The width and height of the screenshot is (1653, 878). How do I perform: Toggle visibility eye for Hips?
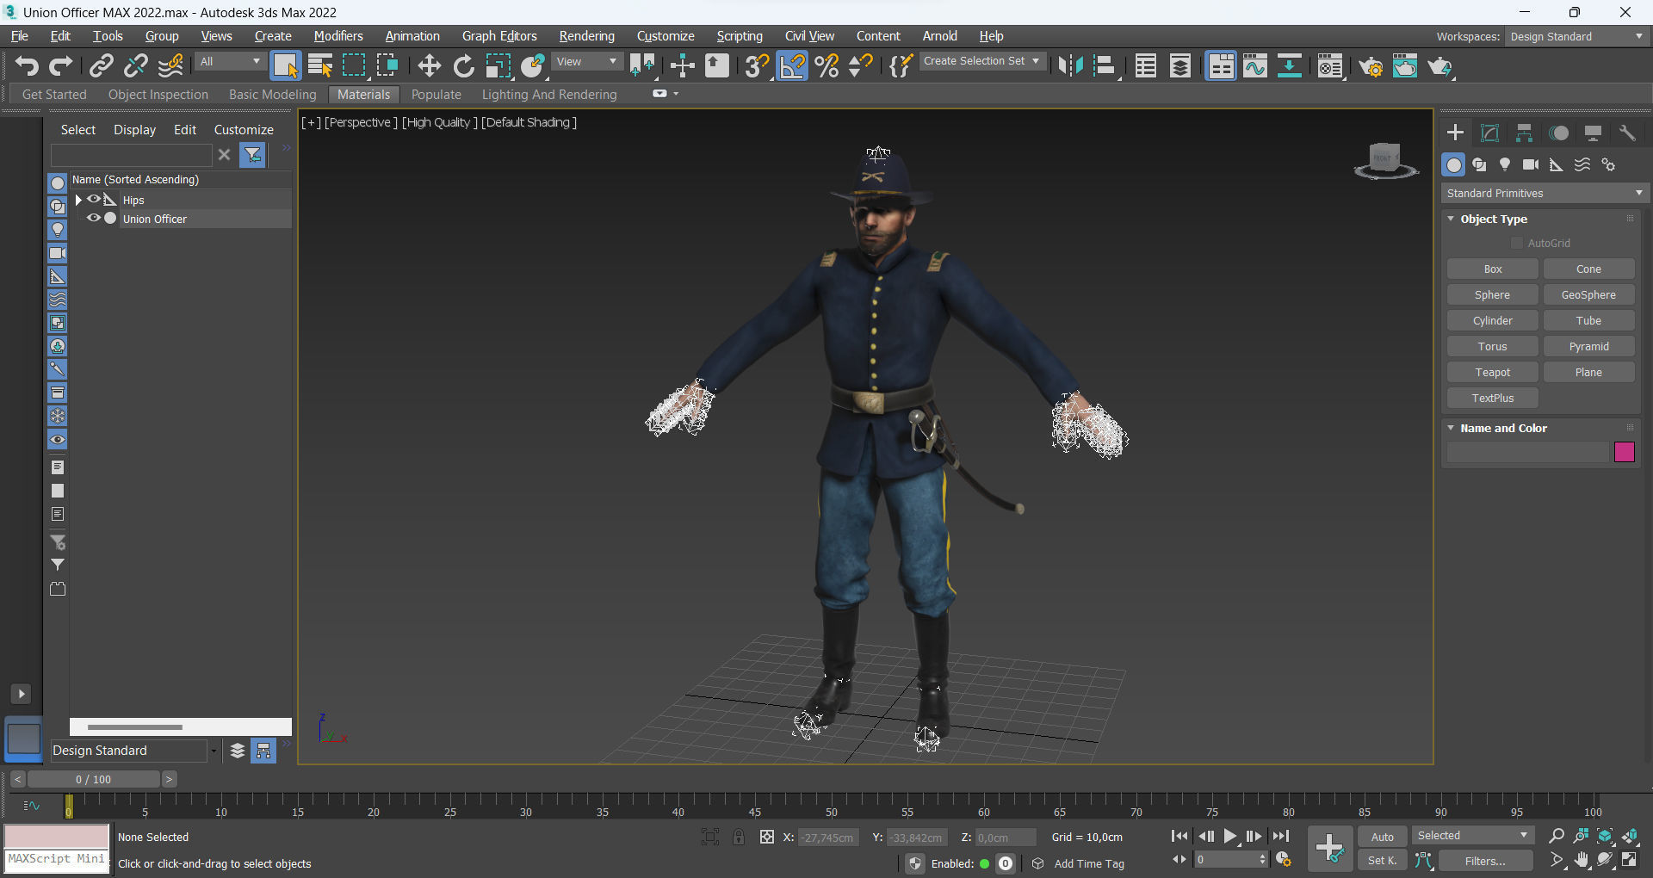tap(94, 200)
